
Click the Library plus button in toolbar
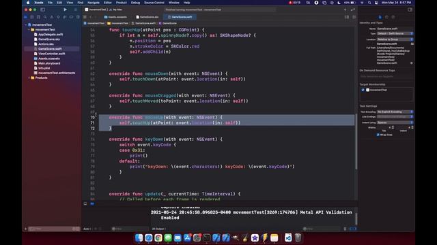coord(345,10)
